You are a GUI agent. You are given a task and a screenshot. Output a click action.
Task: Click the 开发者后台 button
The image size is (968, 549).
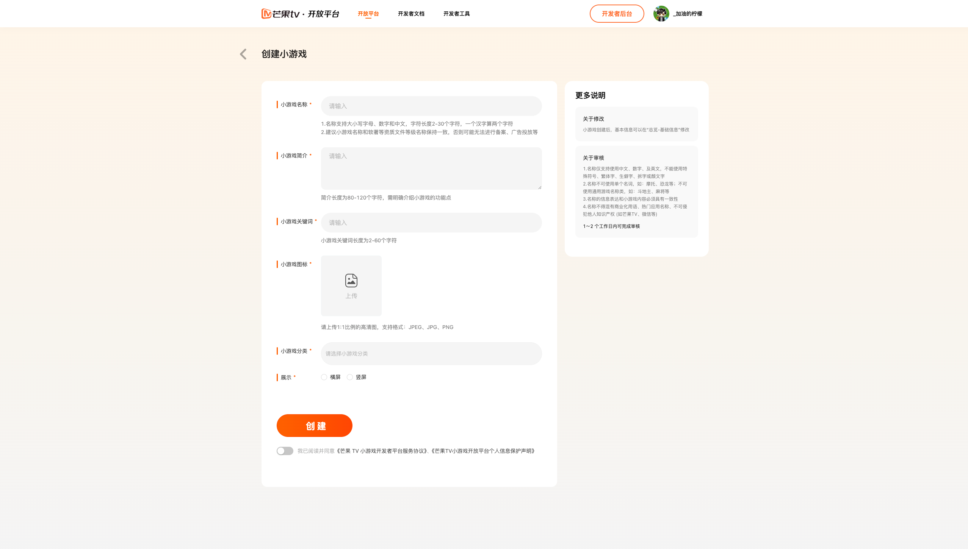click(x=617, y=14)
